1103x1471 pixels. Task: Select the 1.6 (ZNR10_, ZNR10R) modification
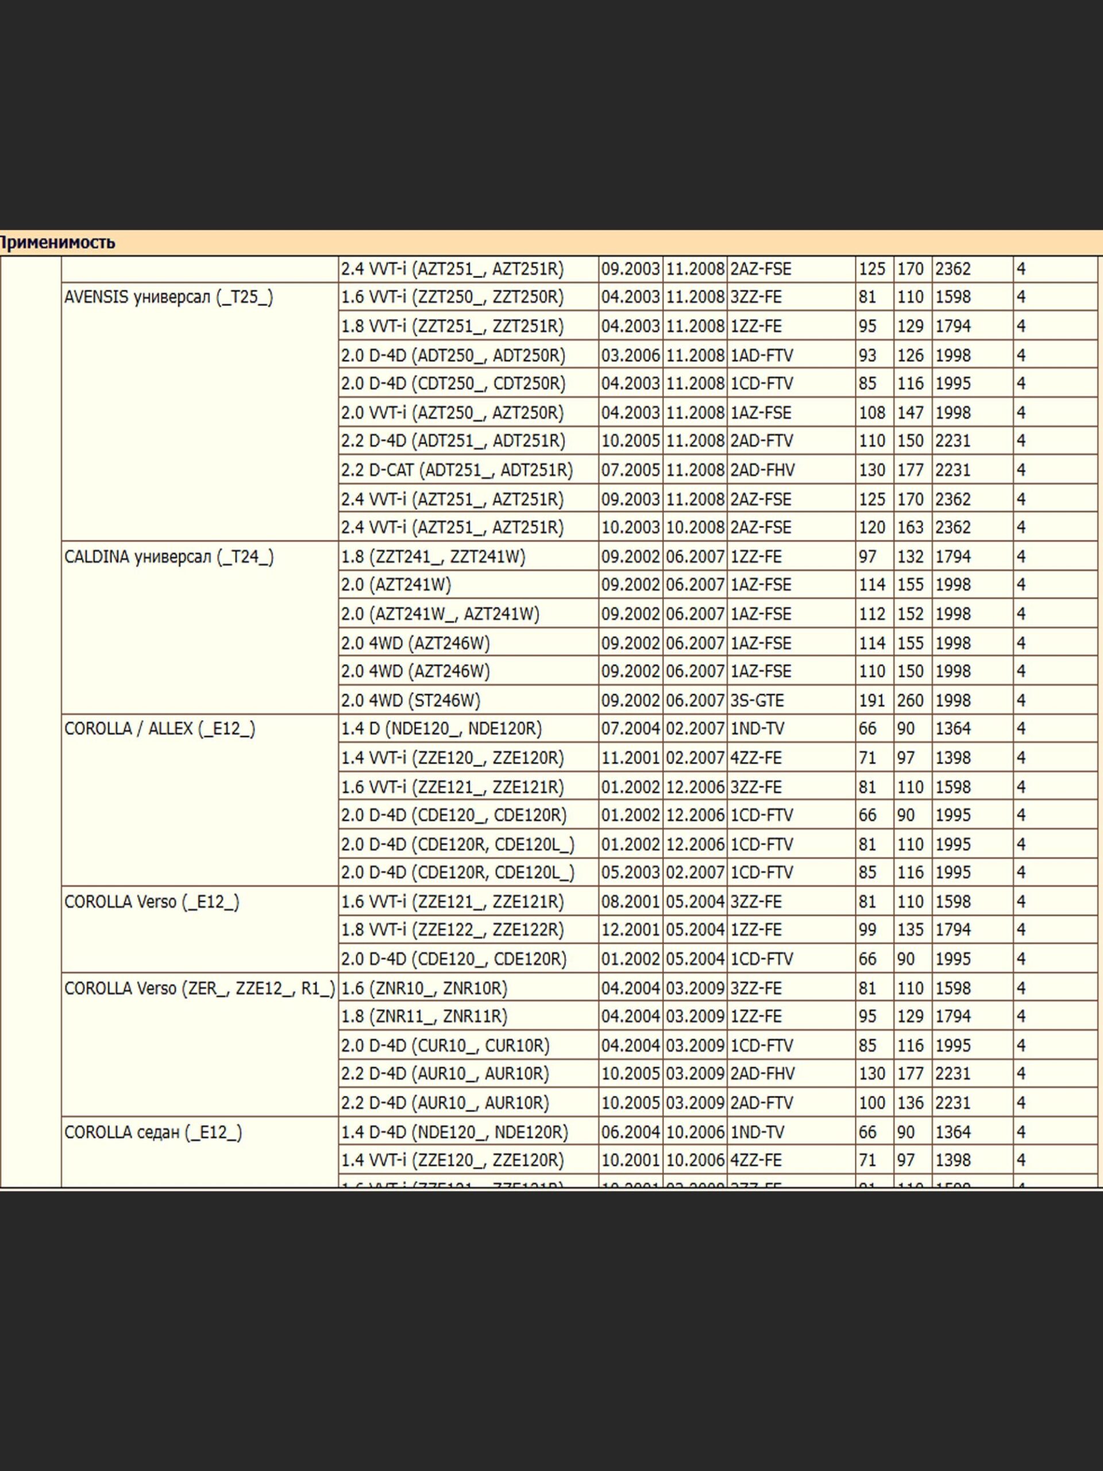point(423,988)
